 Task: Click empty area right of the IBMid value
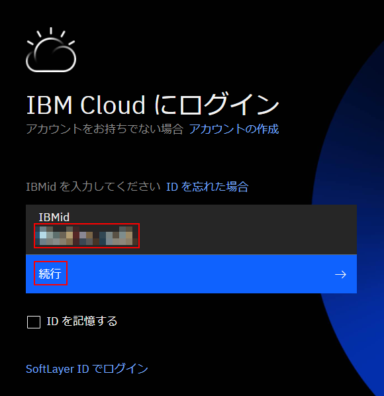tap(248, 236)
